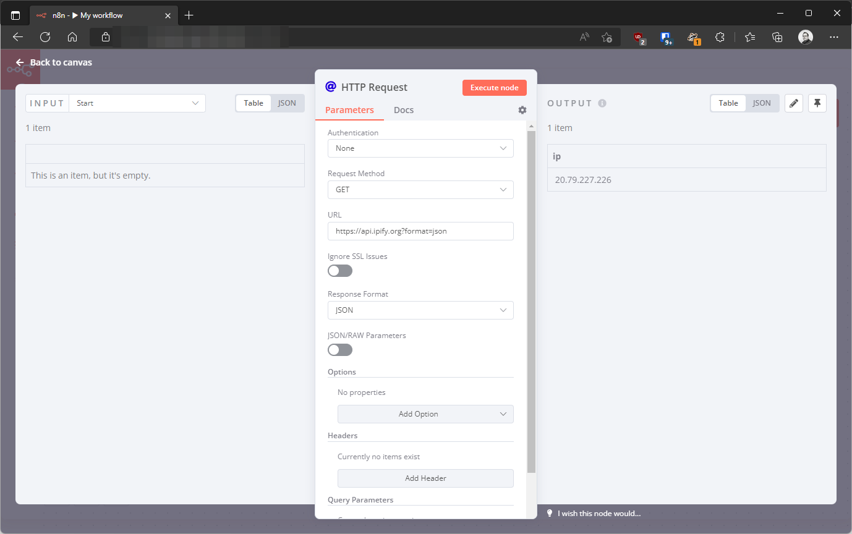The image size is (852, 534).
Task: Switch output view to JSON
Action: click(x=762, y=103)
